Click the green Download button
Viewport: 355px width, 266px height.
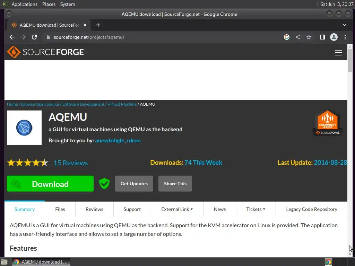pyautogui.click(x=50, y=184)
